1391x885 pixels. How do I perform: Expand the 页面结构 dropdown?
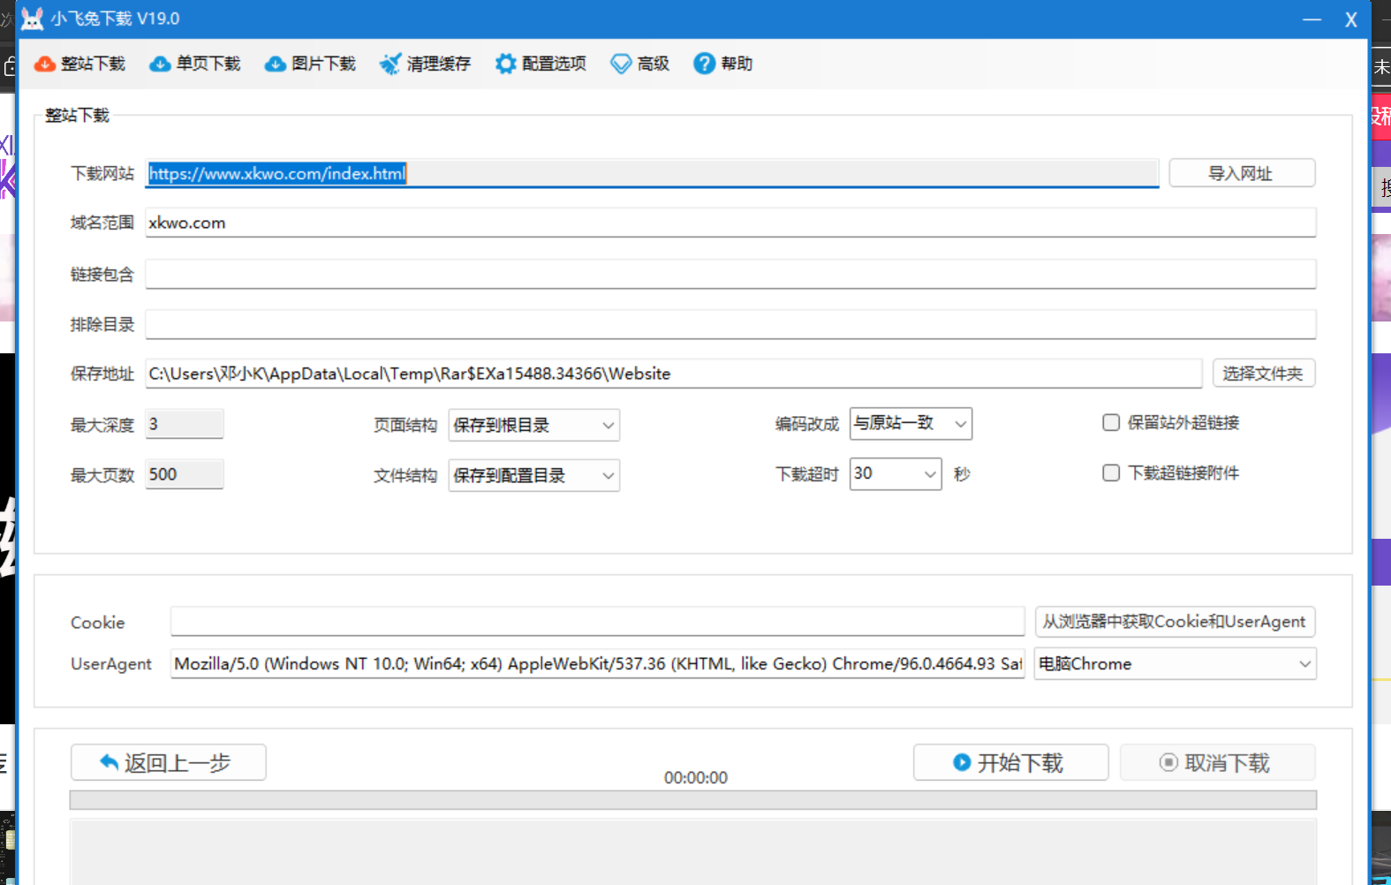point(533,426)
